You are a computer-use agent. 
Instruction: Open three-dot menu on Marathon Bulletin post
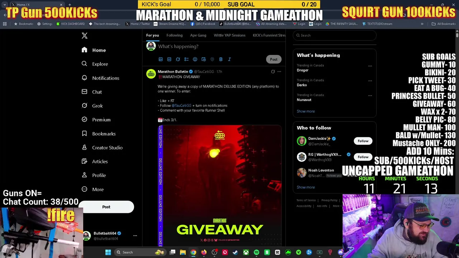279,72
